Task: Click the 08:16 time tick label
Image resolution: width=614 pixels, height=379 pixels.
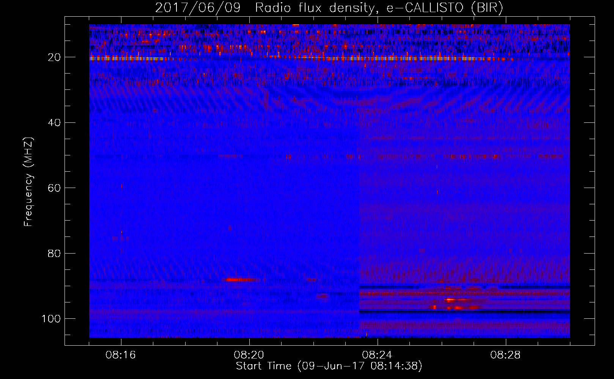Action: pos(121,355)
